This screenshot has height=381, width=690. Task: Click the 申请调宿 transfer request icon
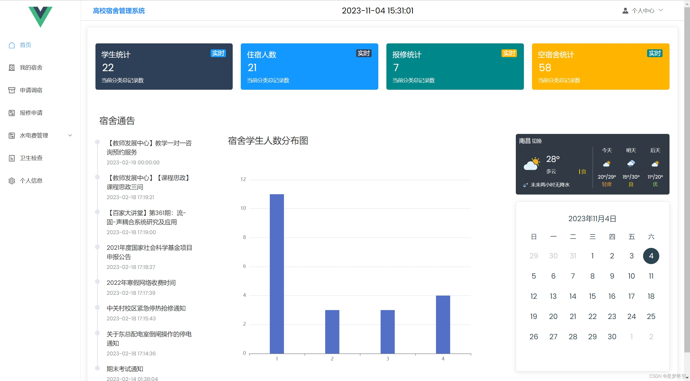(11, 90)
